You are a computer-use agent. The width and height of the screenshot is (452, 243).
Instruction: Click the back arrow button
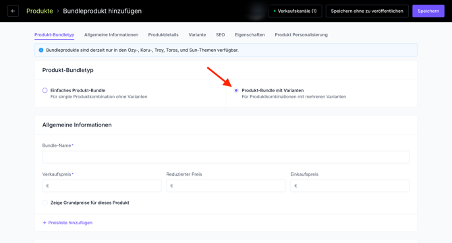pos(13,11)
